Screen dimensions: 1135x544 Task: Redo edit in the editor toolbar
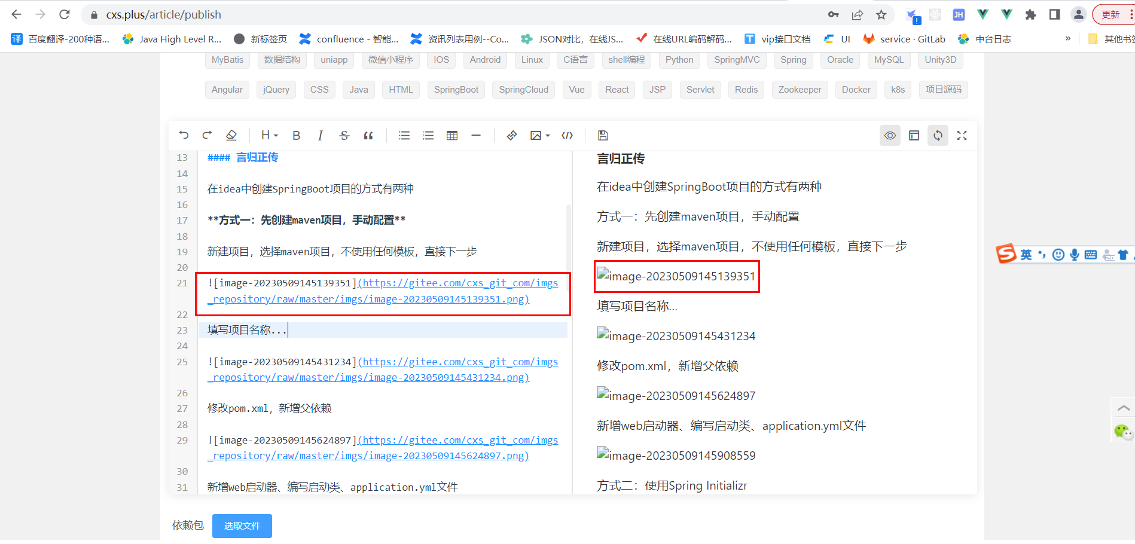click(x=207, y=136)
